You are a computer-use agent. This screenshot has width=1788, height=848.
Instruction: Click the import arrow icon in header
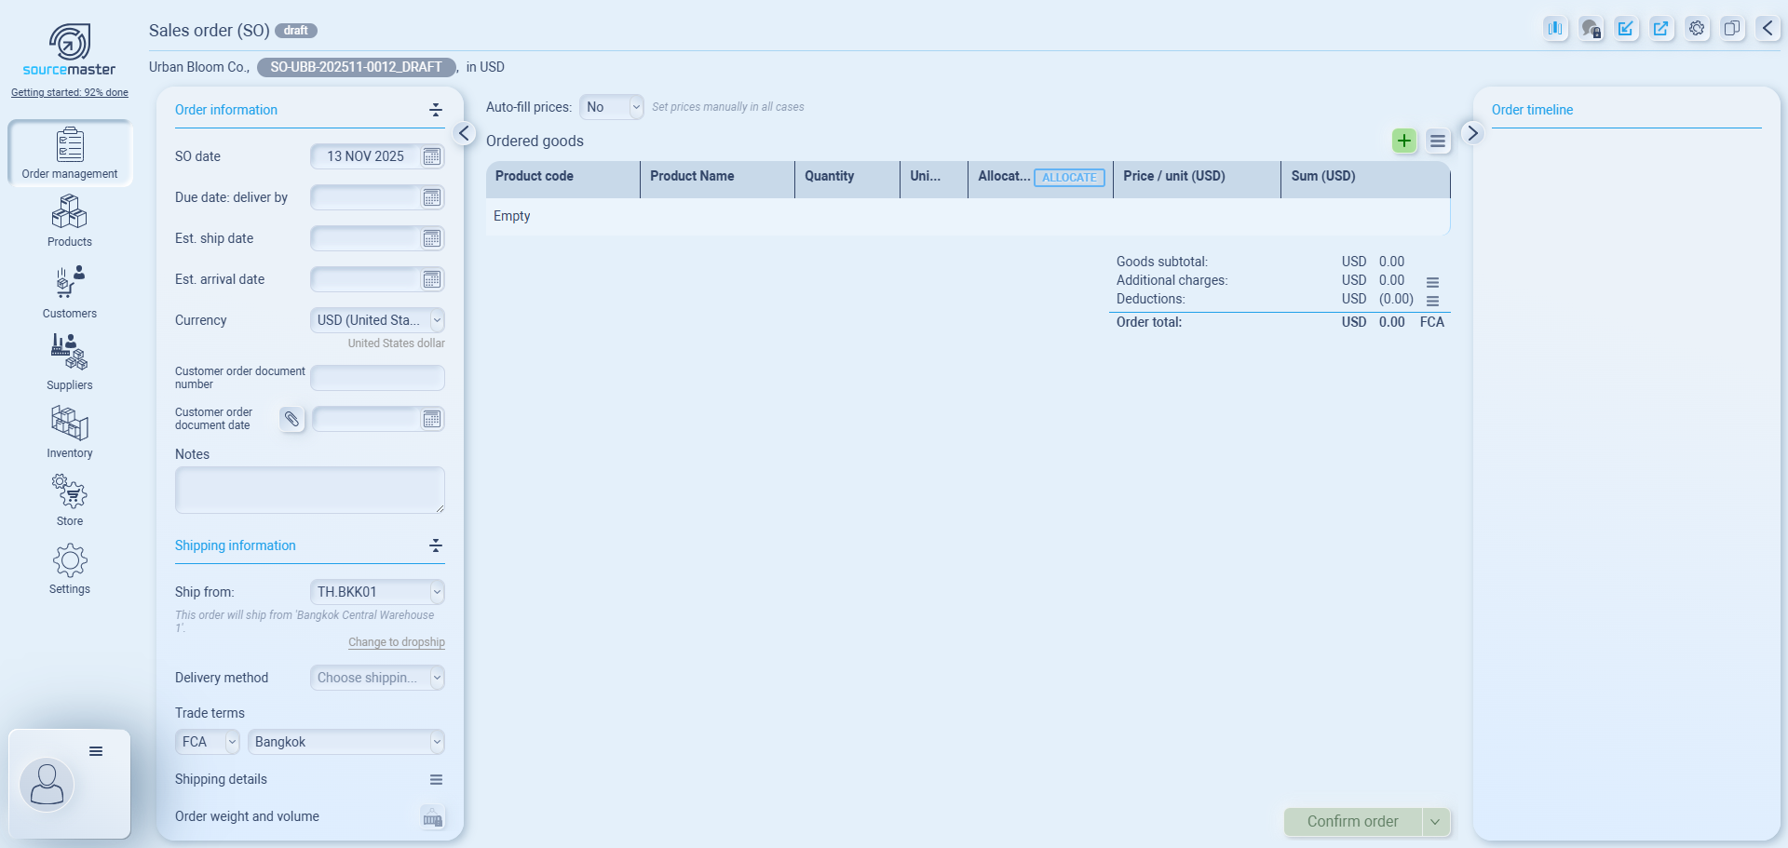(1626, 28)
